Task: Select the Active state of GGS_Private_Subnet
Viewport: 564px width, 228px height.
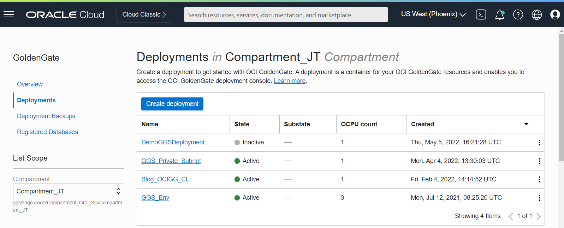Action: click(247, 161)
